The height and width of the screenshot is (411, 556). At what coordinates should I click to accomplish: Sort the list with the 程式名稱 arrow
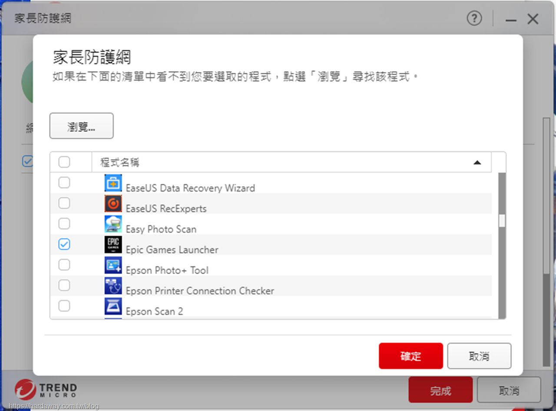point(477,163)
